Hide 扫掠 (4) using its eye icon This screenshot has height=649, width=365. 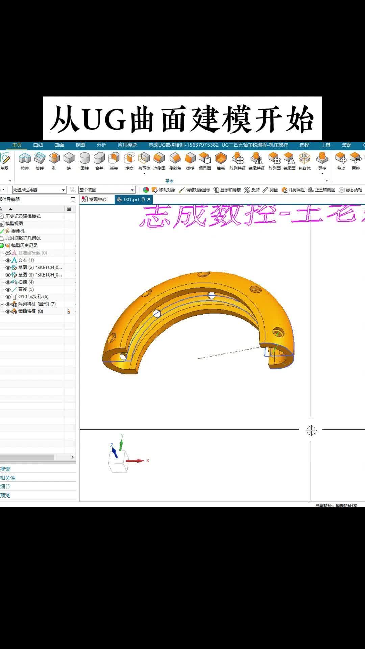8,282
